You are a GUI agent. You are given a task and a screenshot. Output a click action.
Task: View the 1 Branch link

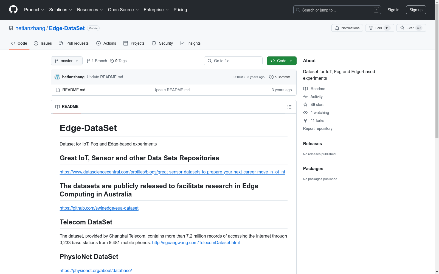tap(97, 61)
